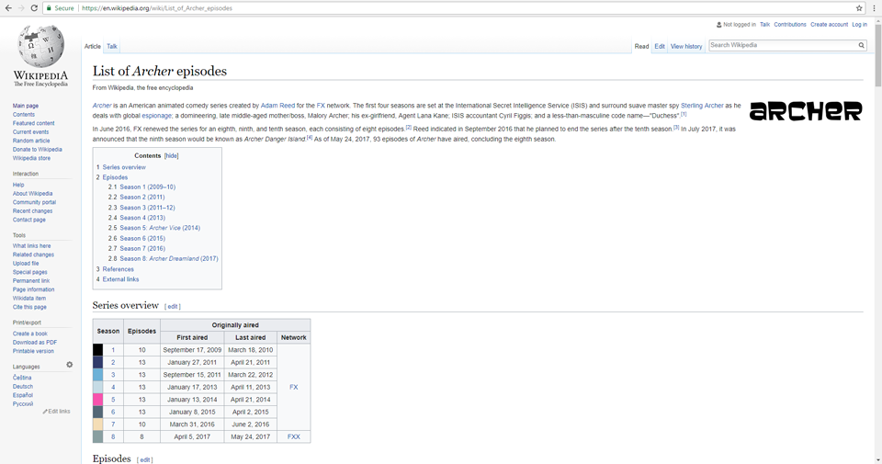Open the user Talk link at top

764,25
